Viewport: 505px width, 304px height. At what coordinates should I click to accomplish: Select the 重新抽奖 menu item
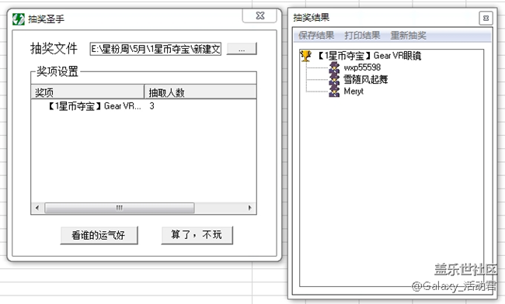pos(409,36)
